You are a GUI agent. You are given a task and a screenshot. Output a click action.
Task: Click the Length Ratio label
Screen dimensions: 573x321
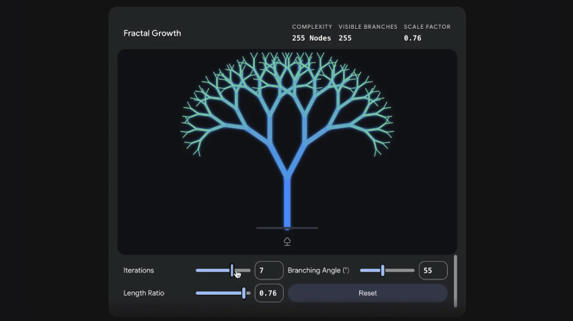point(143,293)
